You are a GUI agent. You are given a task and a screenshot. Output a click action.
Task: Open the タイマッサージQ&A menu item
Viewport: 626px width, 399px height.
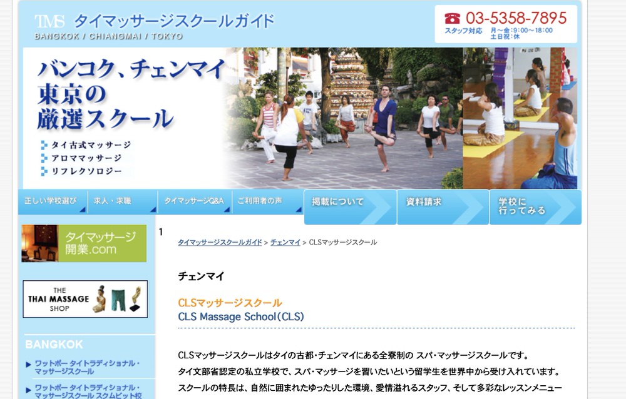click(x=193, y=201)
